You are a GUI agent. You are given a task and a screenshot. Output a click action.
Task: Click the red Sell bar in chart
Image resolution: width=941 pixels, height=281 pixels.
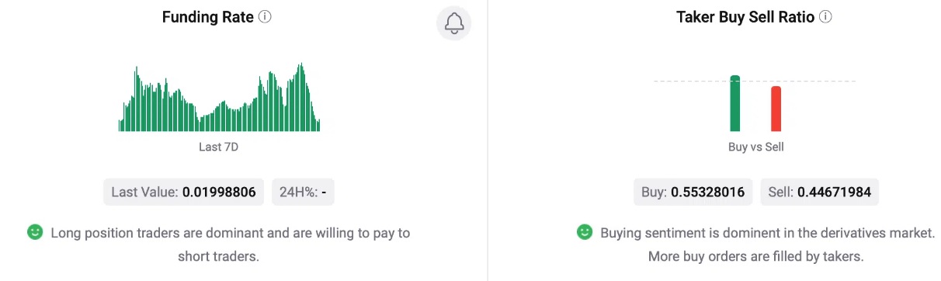776,109
